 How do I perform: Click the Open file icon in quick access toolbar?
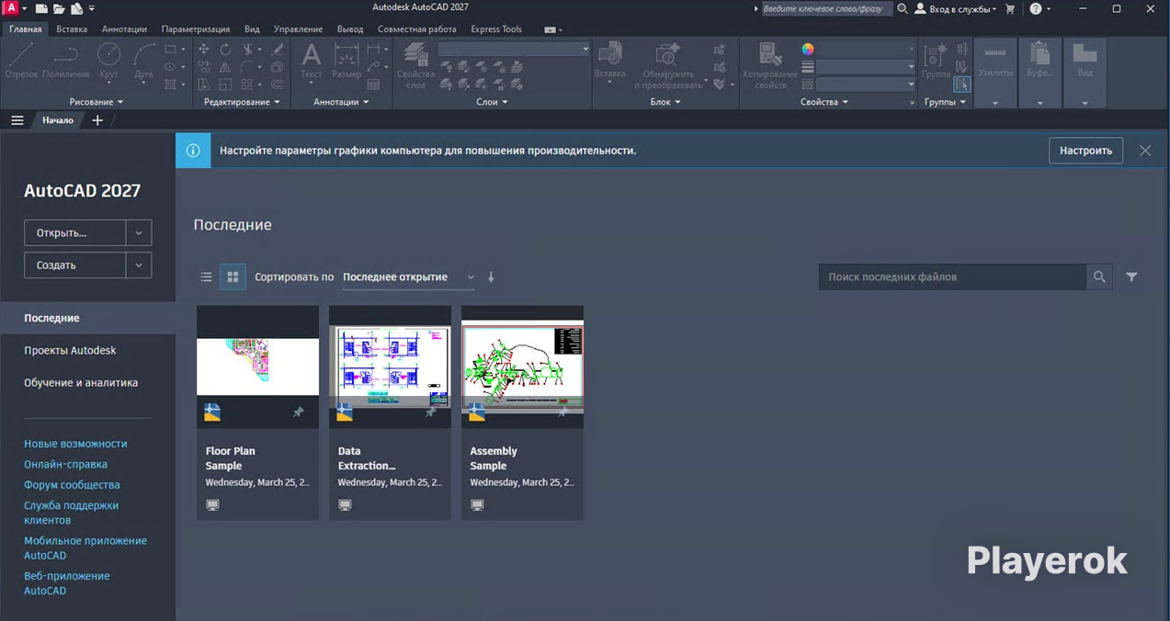tap(59, 8)
